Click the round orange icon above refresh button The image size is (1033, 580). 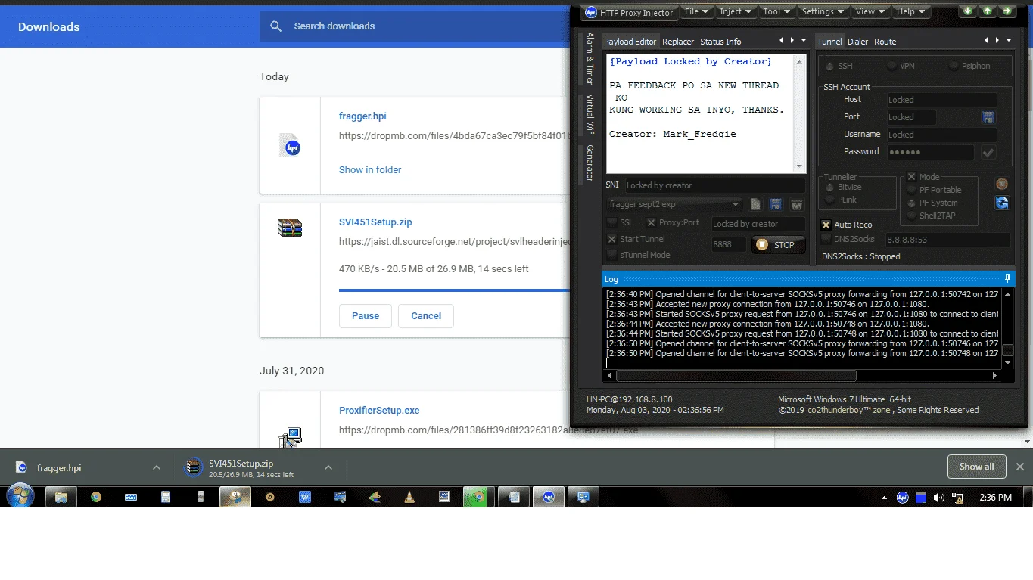(x=1002, y=184)
